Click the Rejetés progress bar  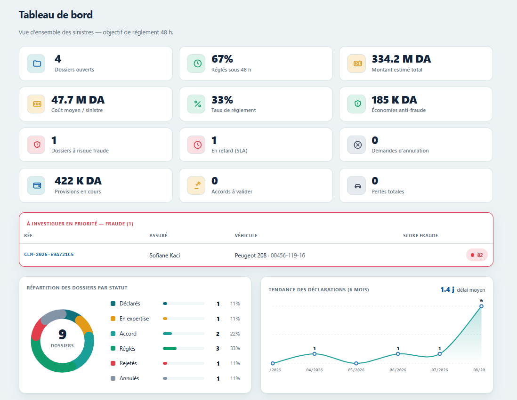184,363
